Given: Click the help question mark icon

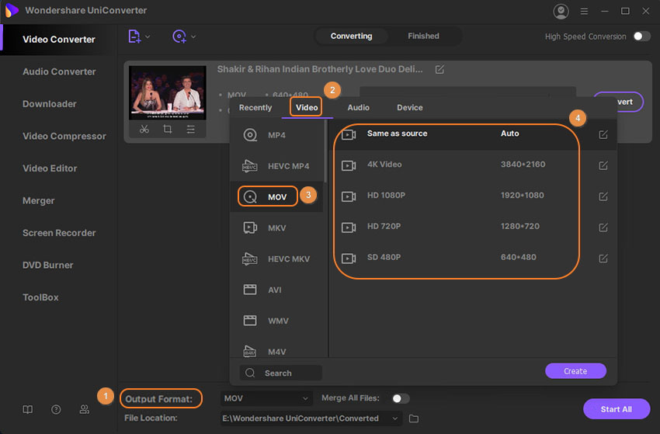Looking at the screenshot, I should pos(56,409).
